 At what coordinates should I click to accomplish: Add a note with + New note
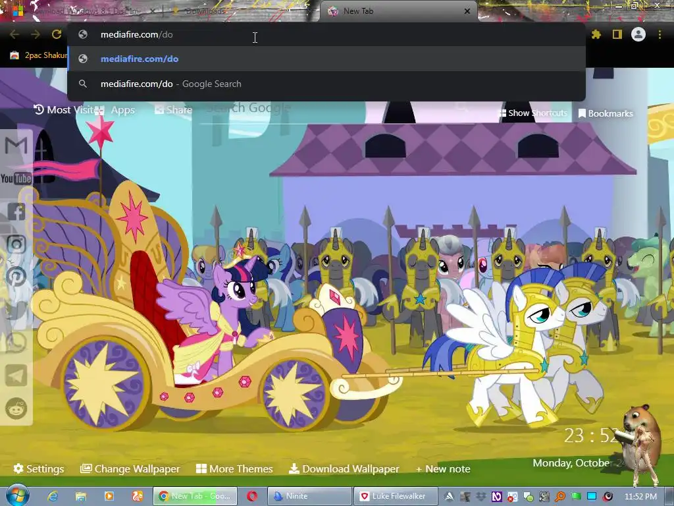(443, 468)
